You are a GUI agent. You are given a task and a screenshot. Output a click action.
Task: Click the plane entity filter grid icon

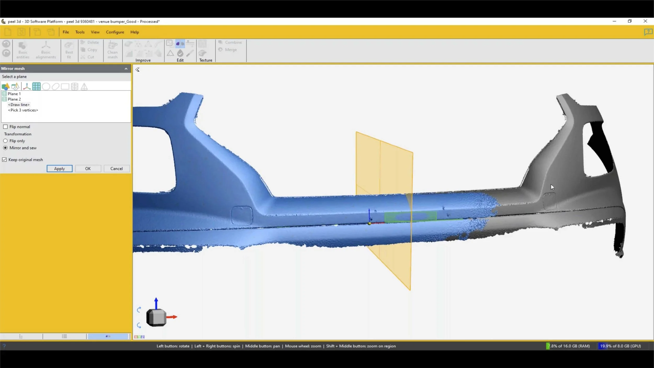click(x=36, y=86)
